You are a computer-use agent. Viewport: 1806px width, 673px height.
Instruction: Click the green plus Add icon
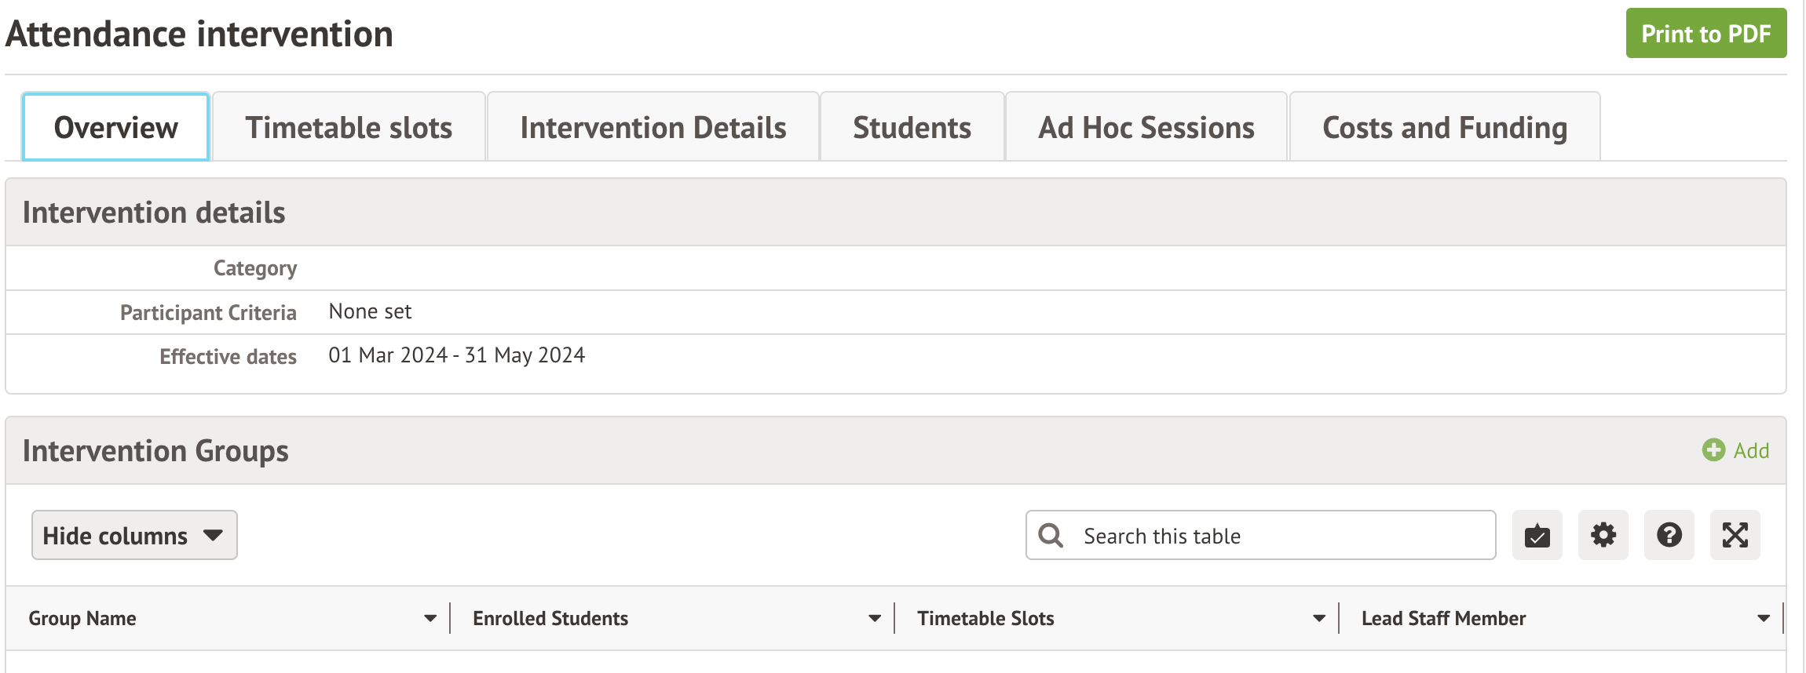click(x=1713, y=450)
